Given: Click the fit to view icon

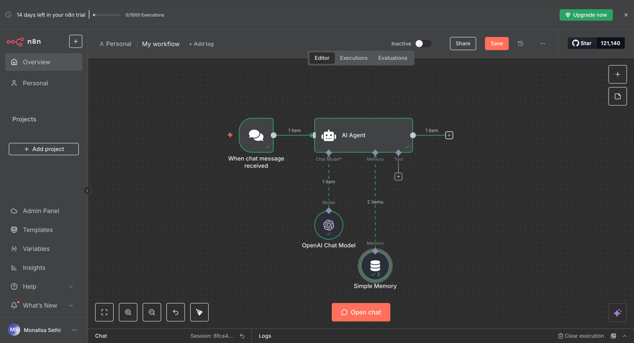Looking at the screenshot, I should (104, 312).
